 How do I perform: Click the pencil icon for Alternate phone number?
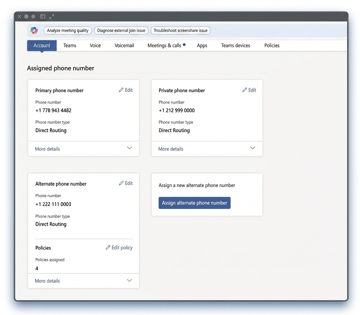[121, 183]
